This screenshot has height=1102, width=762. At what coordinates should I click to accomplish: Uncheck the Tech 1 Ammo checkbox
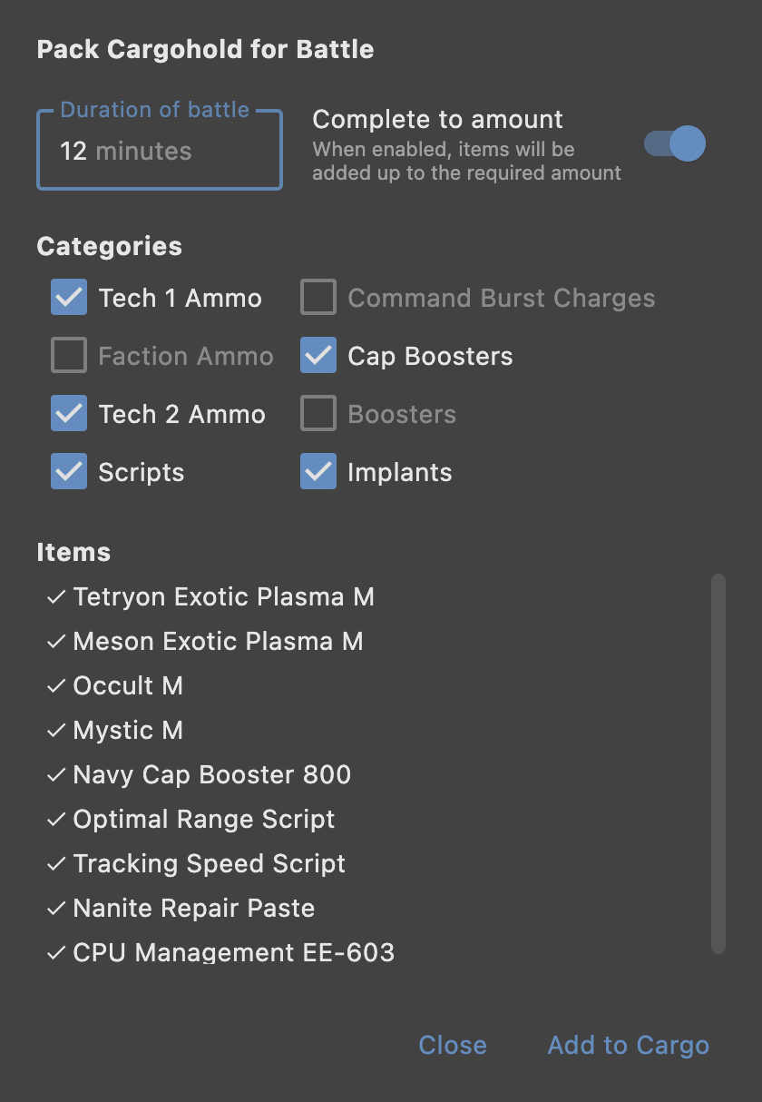tap(69, 298)
